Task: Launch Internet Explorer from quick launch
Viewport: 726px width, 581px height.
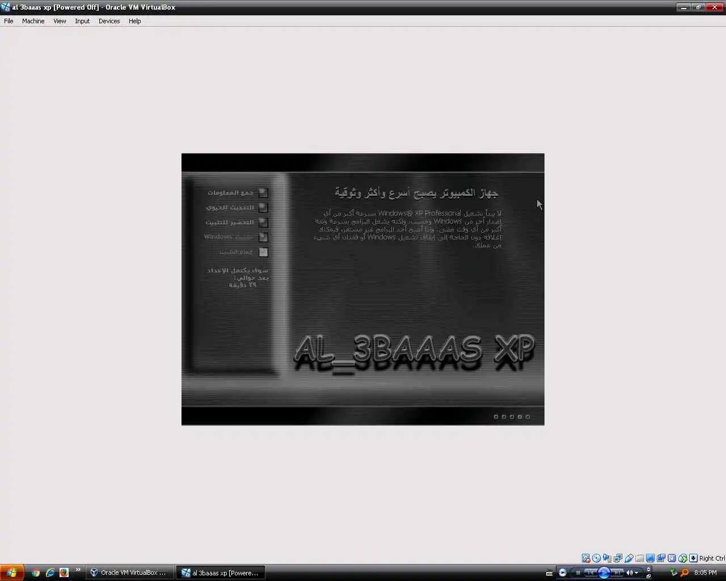Action: (50, 572)
